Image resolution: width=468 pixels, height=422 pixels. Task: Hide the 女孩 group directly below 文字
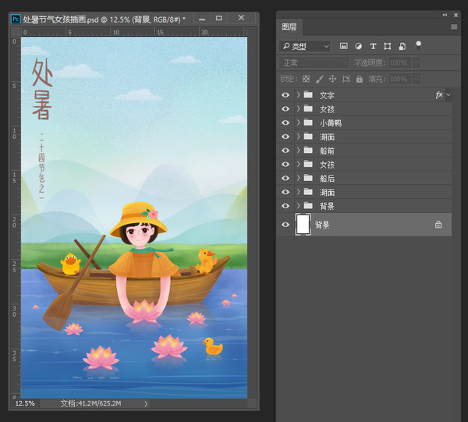[x=285, y=109]
